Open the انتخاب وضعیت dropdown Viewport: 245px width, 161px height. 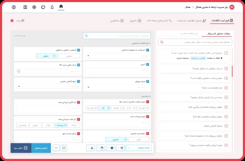139,148
